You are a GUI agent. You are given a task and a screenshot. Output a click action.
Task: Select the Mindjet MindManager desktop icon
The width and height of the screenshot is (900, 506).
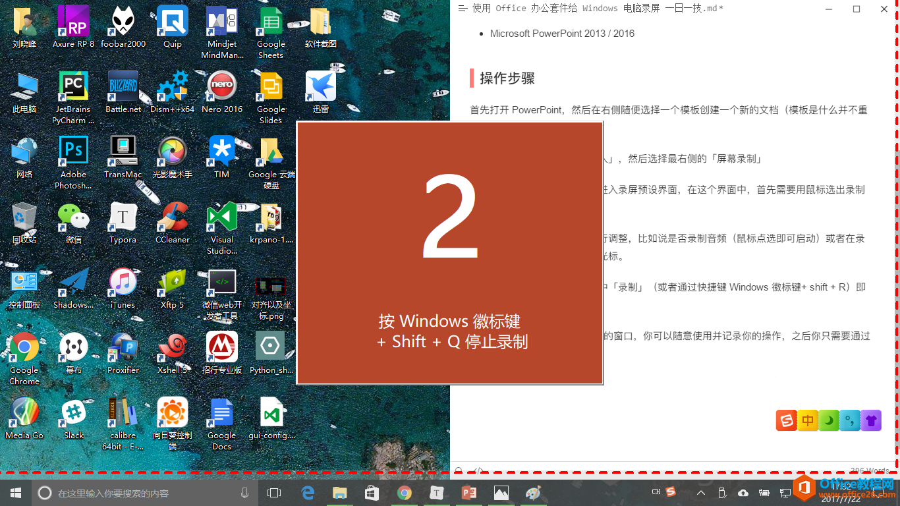coord(222,32)
